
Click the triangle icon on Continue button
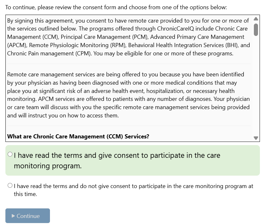[x=13, y=216]
